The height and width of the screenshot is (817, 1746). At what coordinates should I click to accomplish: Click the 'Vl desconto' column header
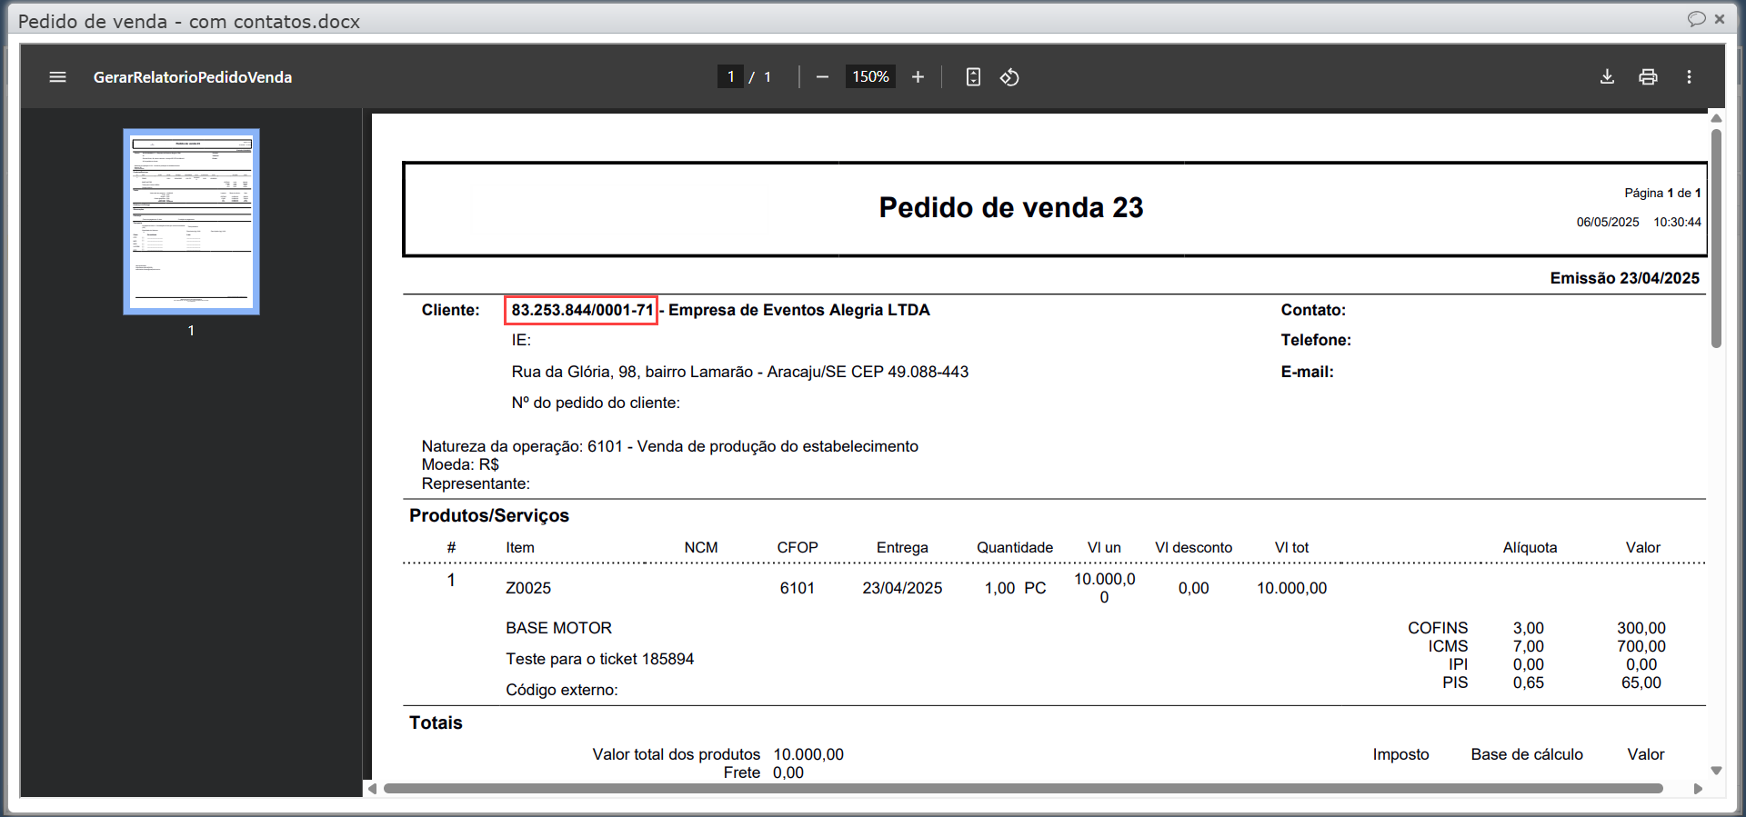(x=1193, y=547)
